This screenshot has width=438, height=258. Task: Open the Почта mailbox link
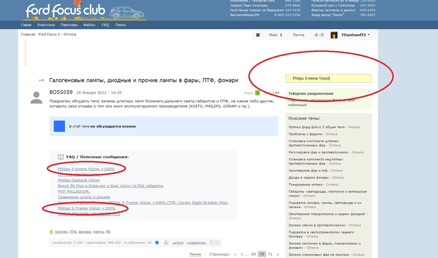[299, 35]
